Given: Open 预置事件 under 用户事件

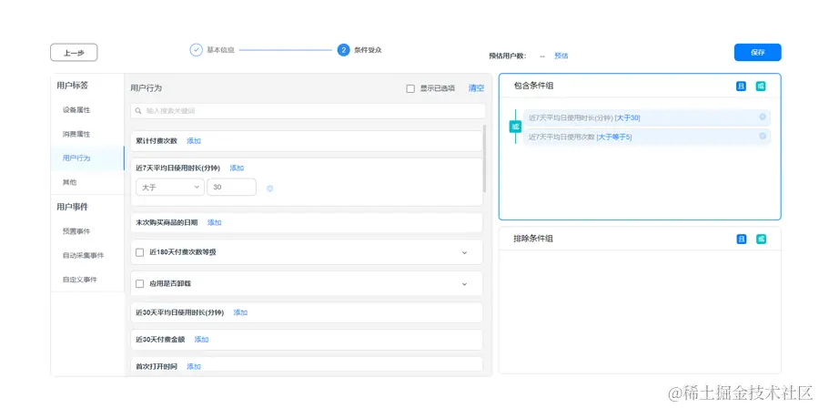Looking at the screenshot, I should [x=76, y=231].
